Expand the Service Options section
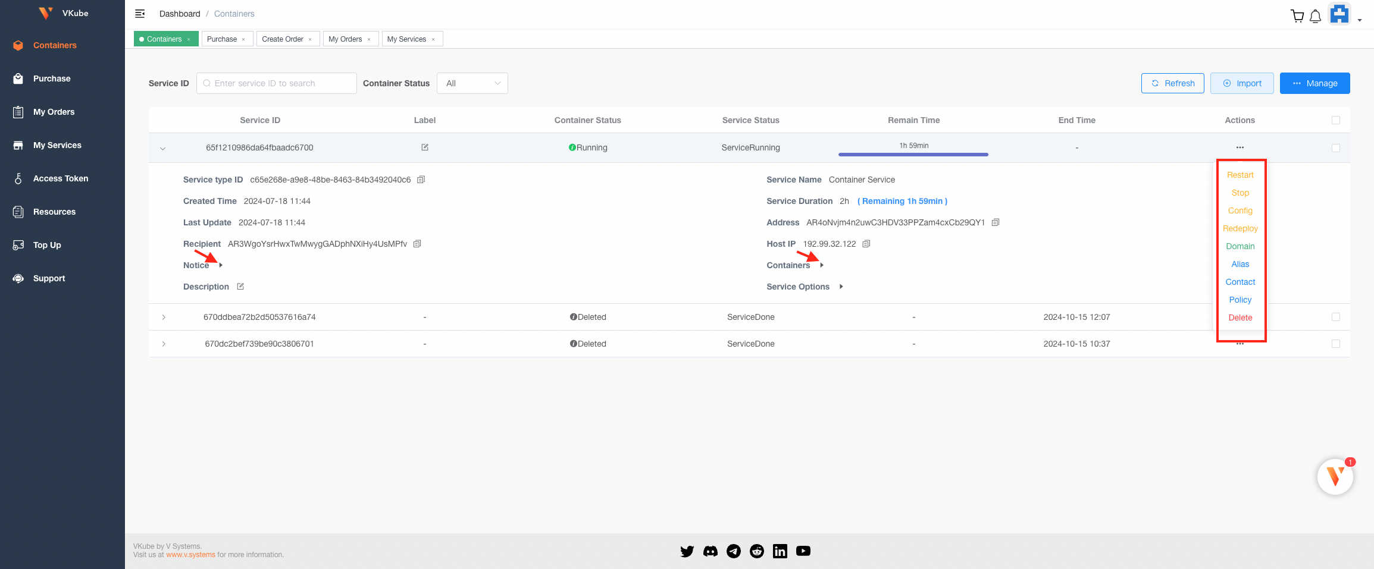The height and width of the screenshot is (569, 1374). 841,287
